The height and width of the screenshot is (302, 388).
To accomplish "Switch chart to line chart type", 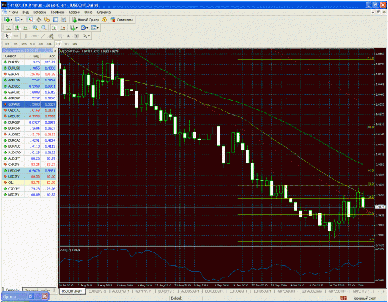I will 25,28.
